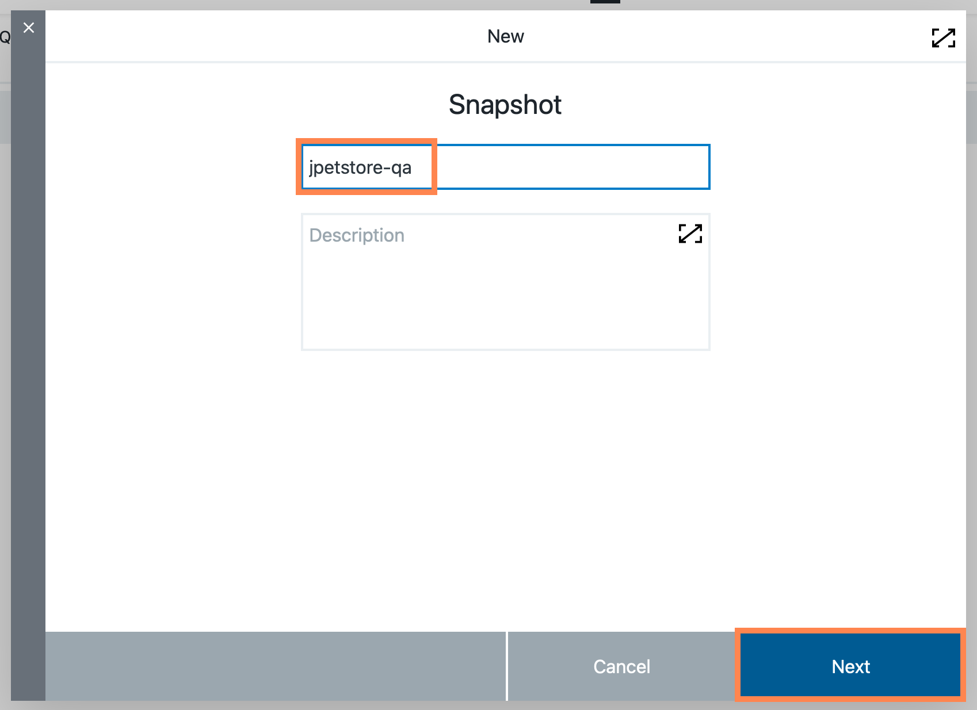The height and width of the screenshot is (710, 977).
Task: Expand the dialog using the top-right fullscreen icon
Action: [x=944, y=38]
